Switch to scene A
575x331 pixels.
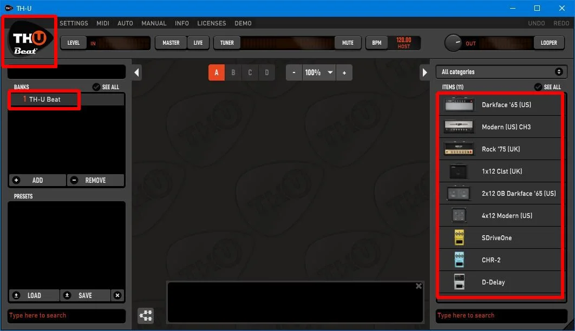point(217,72)
